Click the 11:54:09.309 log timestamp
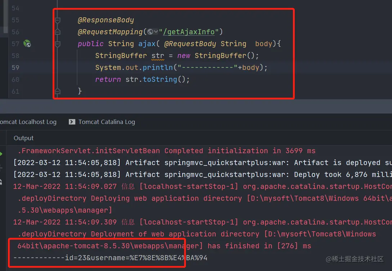Viewport: 392px width, 271px height. point(65,222)
